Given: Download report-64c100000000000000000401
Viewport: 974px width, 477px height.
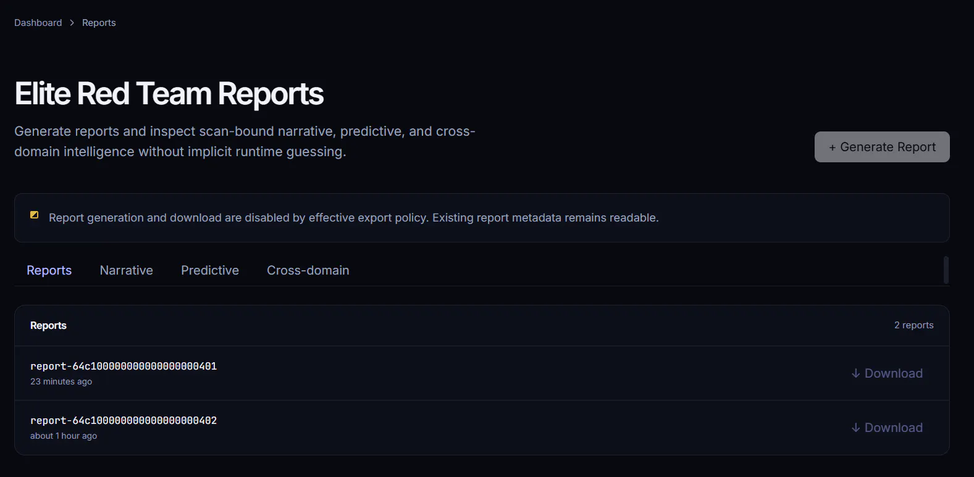Looking at the screenshot, I should click(887, 373).
